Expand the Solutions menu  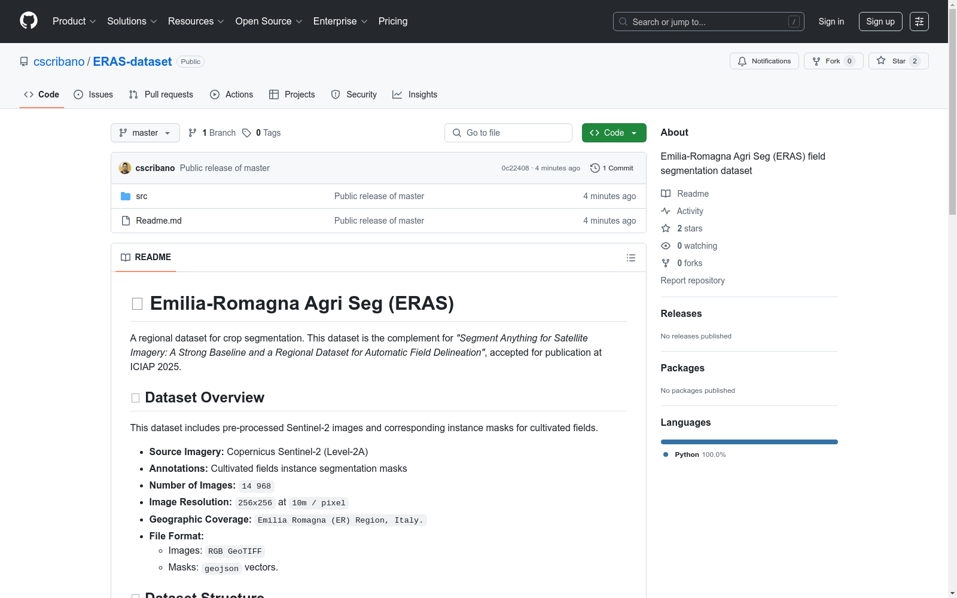(132, 22)
